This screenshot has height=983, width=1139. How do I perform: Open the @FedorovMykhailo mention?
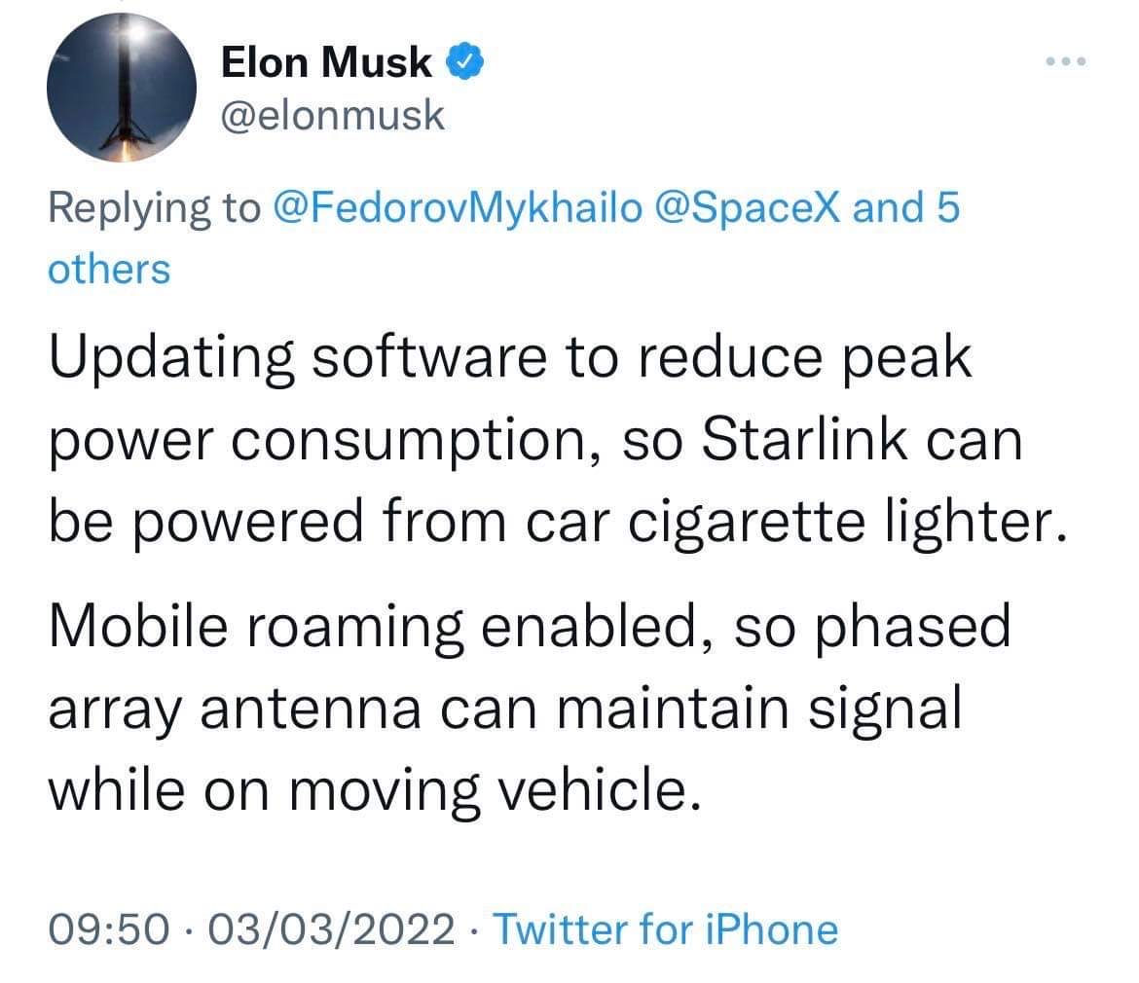(x=458, y=208)
